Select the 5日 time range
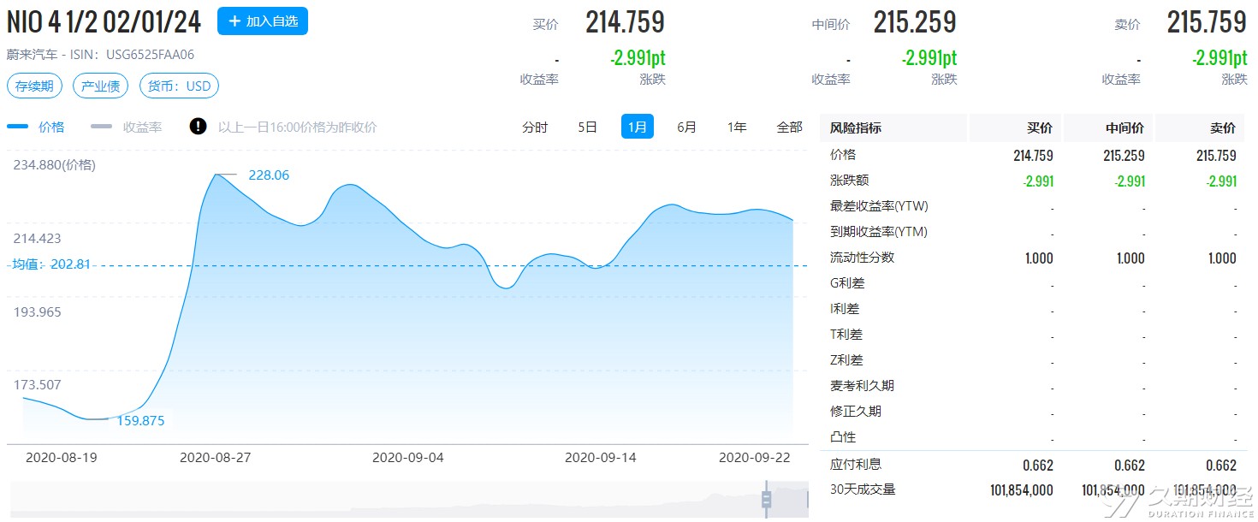Viewport: 1258px width, 522px height. coord(587,127)
